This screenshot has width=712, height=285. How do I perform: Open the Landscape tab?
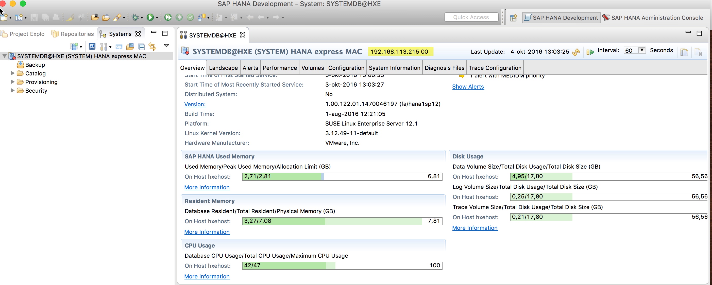223,68
